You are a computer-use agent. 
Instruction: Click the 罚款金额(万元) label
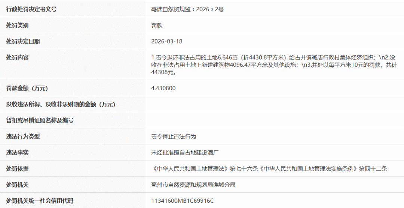(27, 88)
